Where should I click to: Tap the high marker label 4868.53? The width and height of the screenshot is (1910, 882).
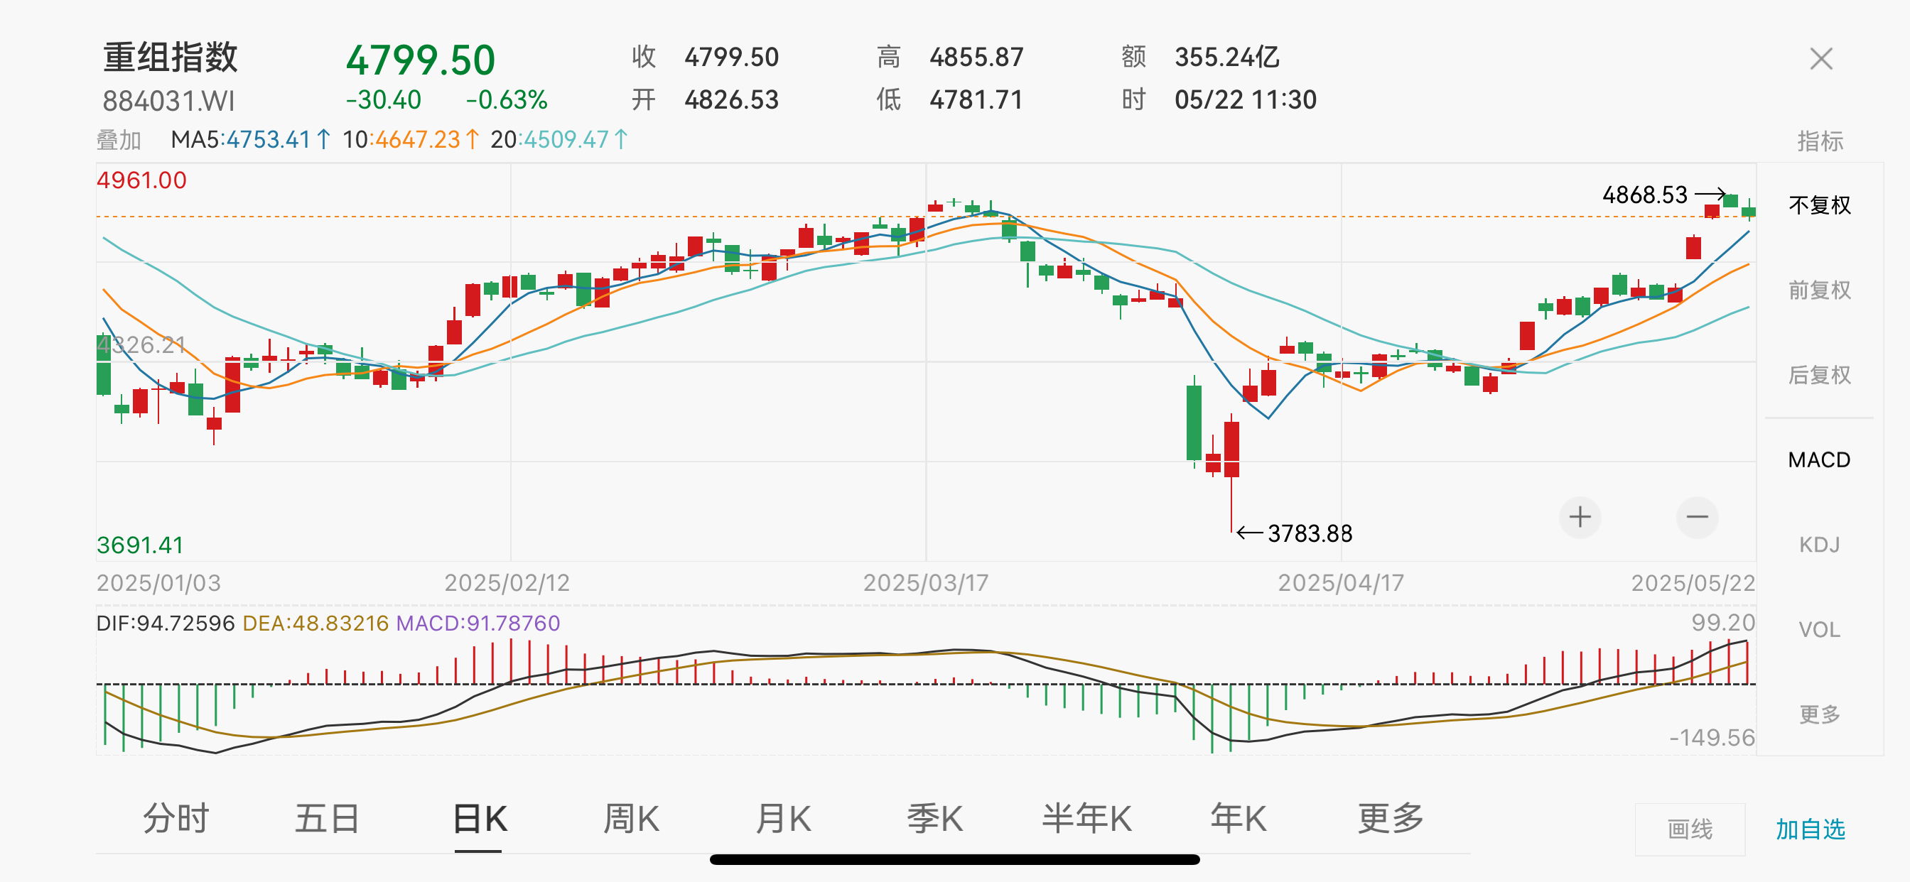point(1644,195)
